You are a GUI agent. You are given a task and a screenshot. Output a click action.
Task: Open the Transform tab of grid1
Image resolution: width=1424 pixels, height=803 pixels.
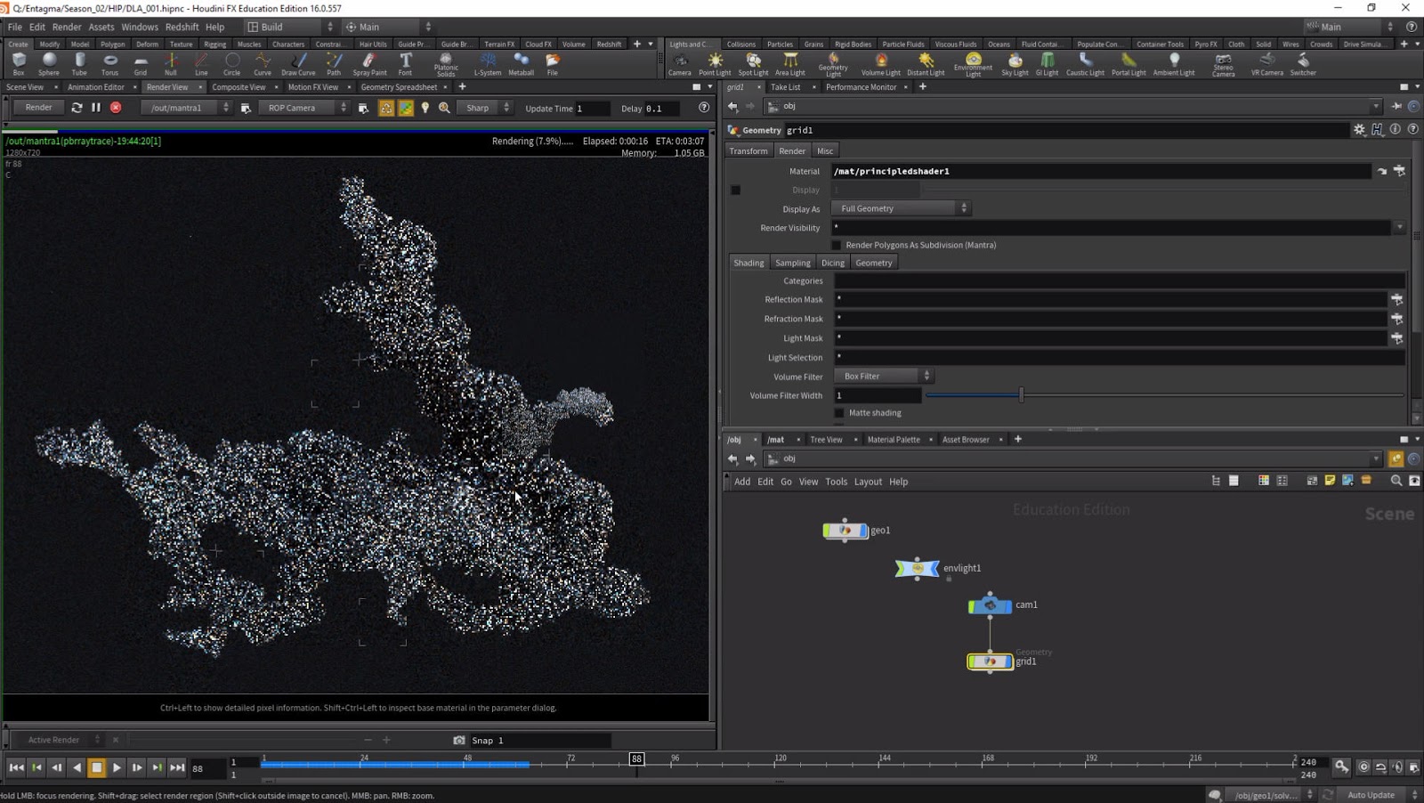(x=748, y=151)
